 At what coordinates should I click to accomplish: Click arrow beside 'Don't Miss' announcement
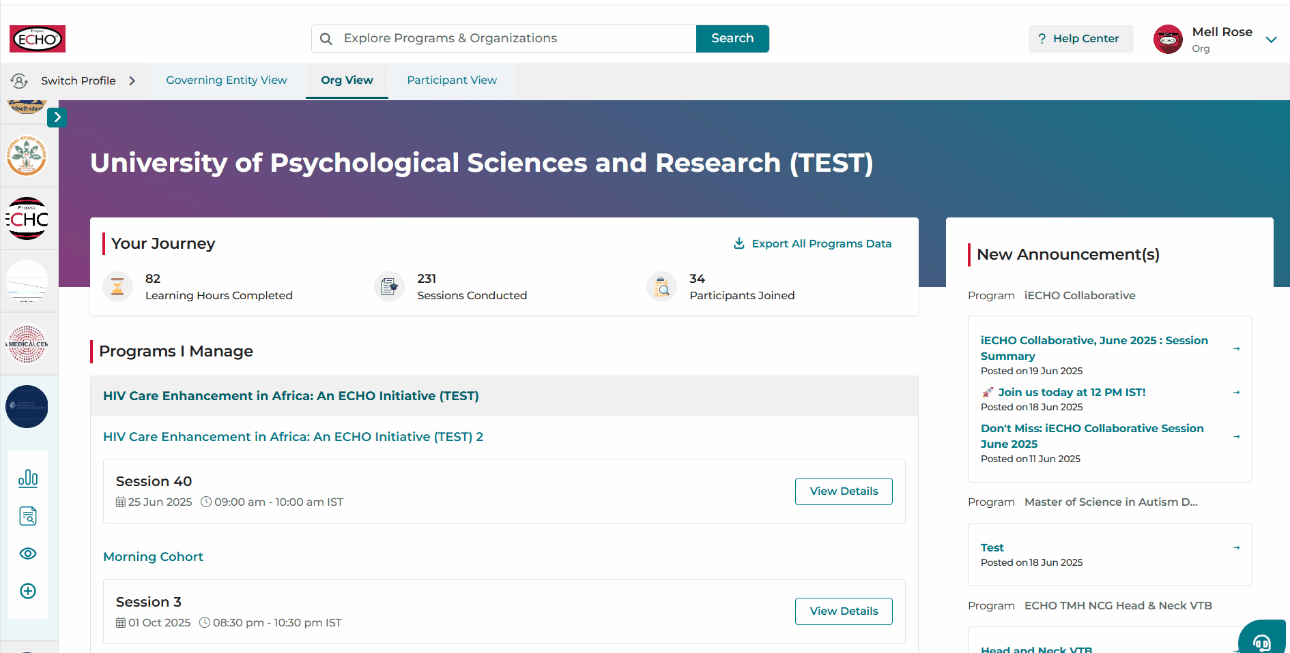[1236, 437]
